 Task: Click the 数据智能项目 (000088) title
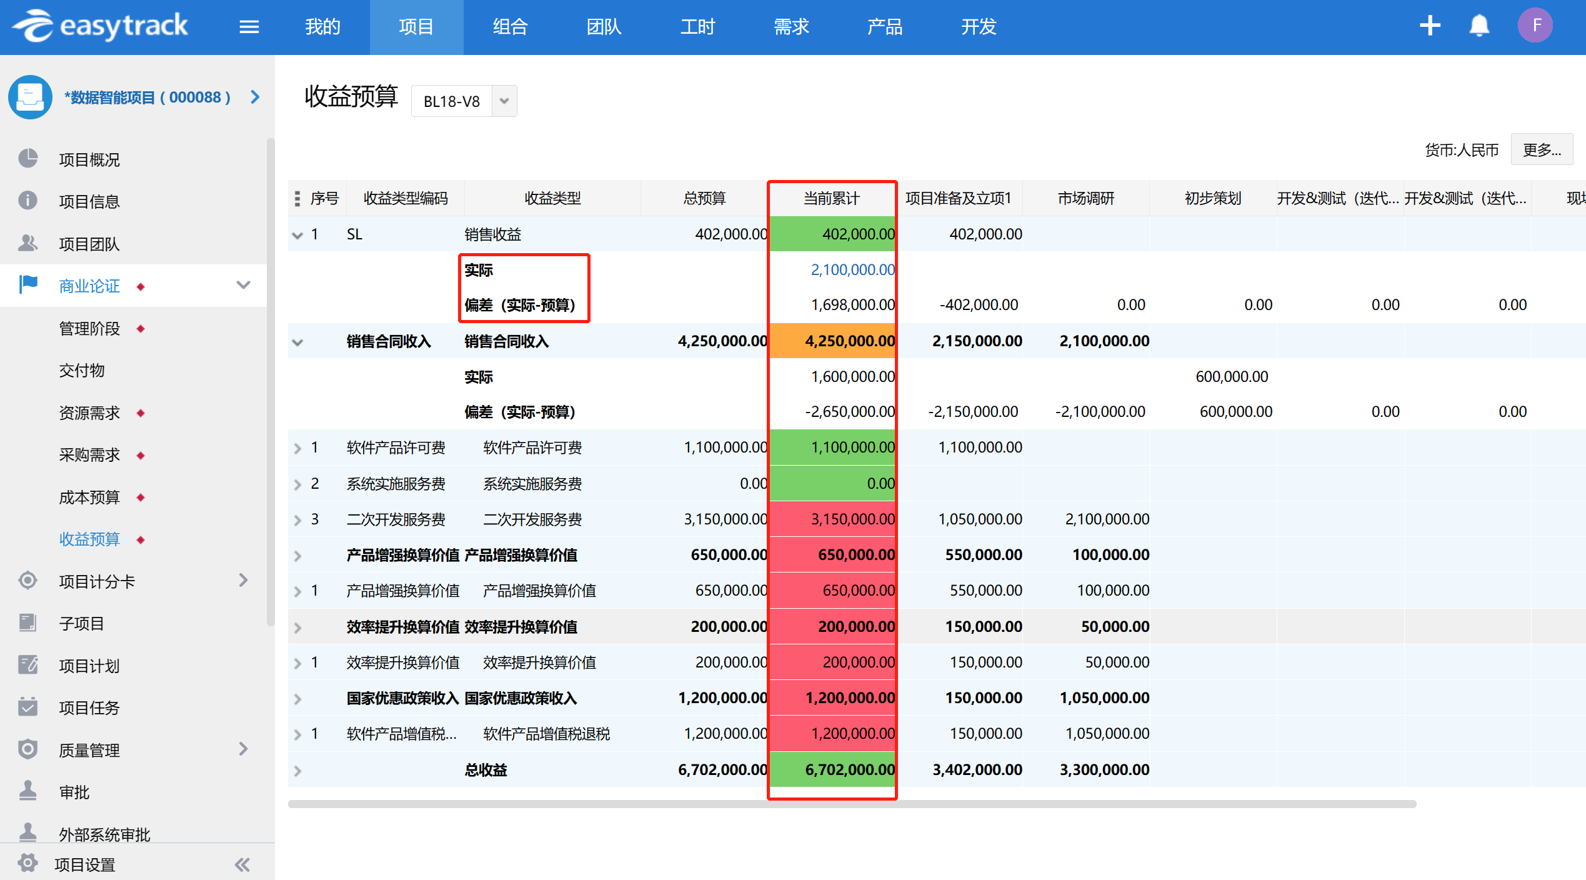147,97
